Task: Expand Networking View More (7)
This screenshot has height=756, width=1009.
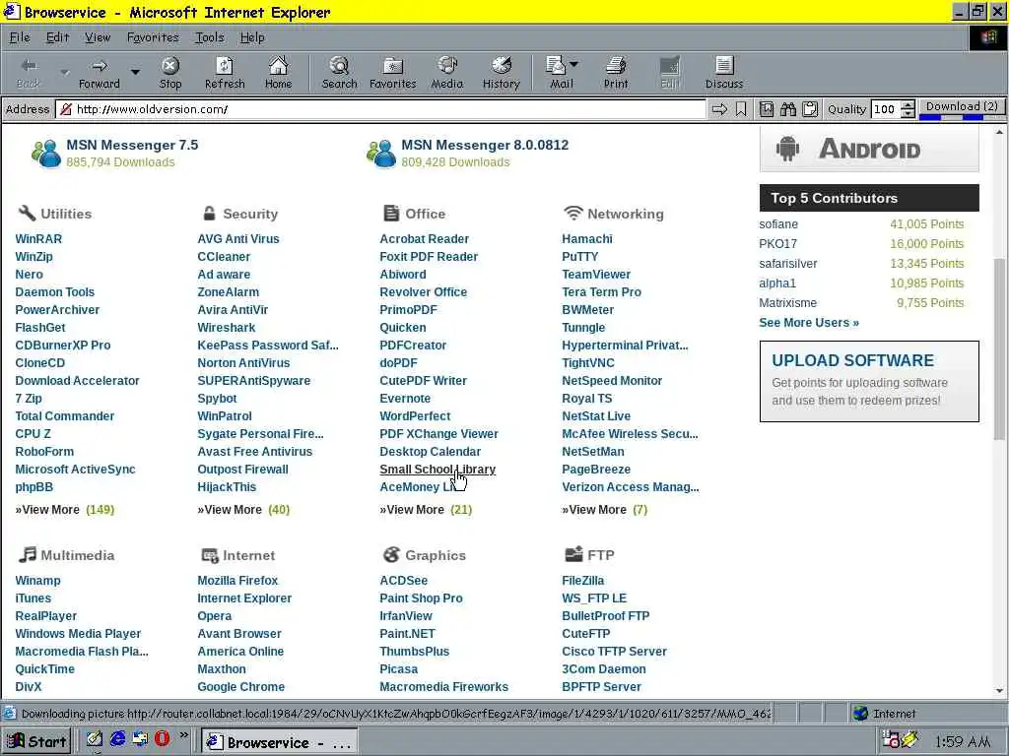Action: pos(605,510)
